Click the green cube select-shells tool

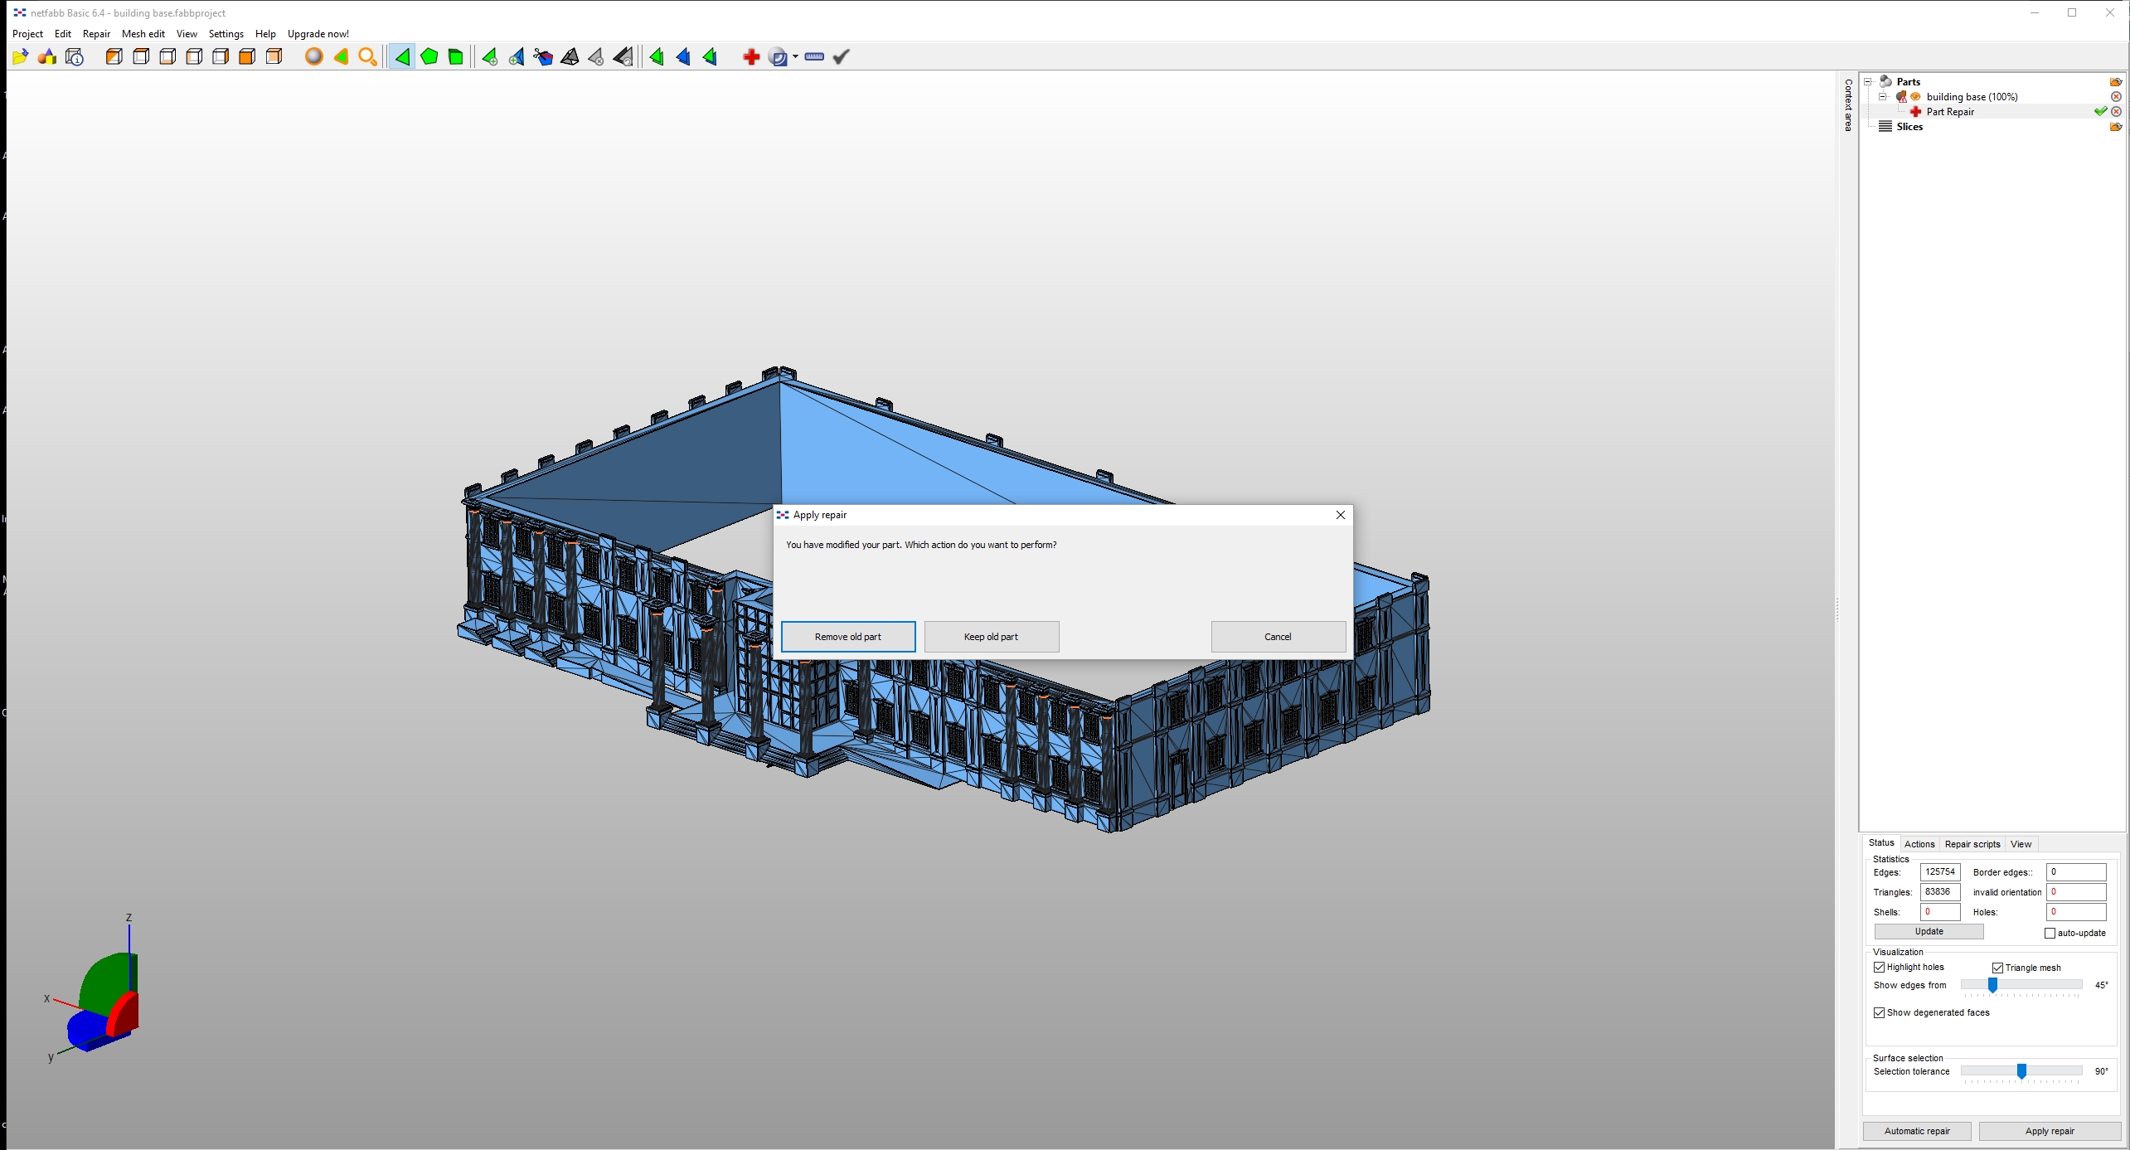click(x=456, y=57)
